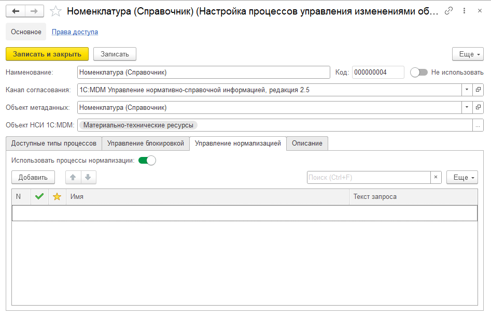Expand the Объект метаданных dropdown list

tap(467, 108)
